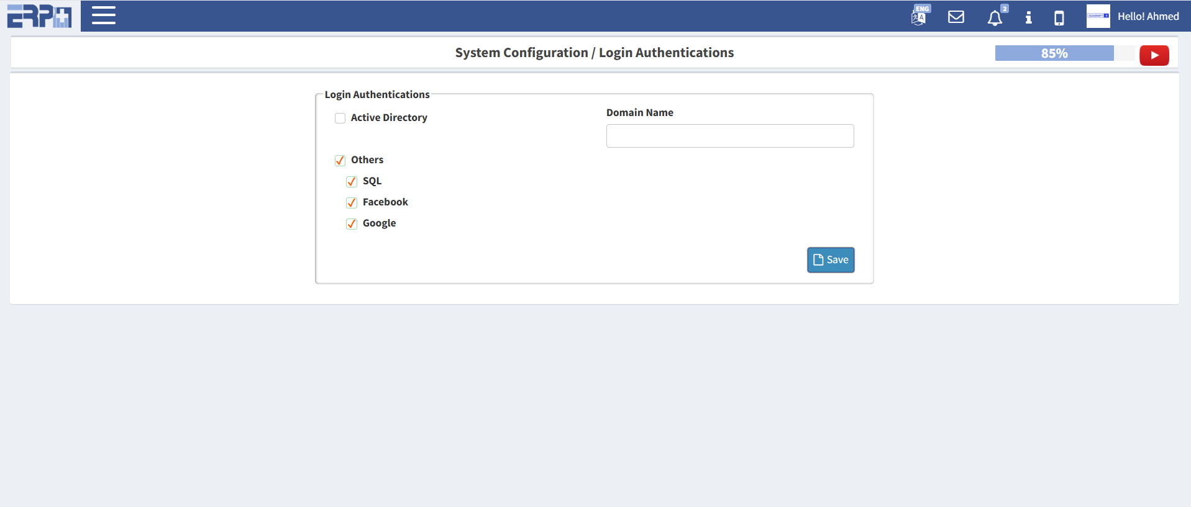Open the Hello! Ahmed user menu

[1148, 17]
